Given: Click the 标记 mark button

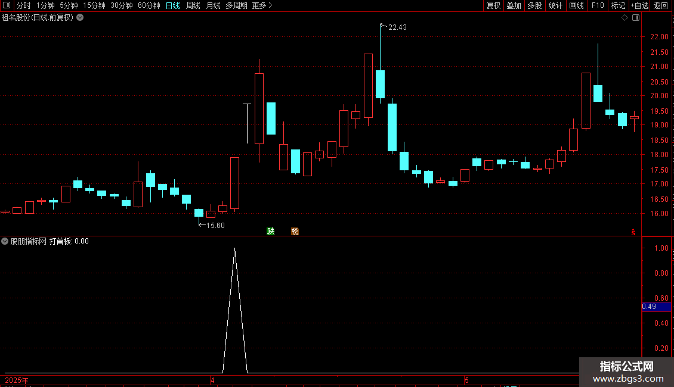Looking at the screenshot, I should coord(618,5).
